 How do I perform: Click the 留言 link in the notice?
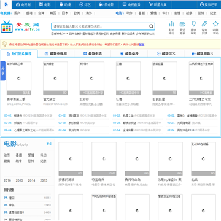(x=142, y=44)
